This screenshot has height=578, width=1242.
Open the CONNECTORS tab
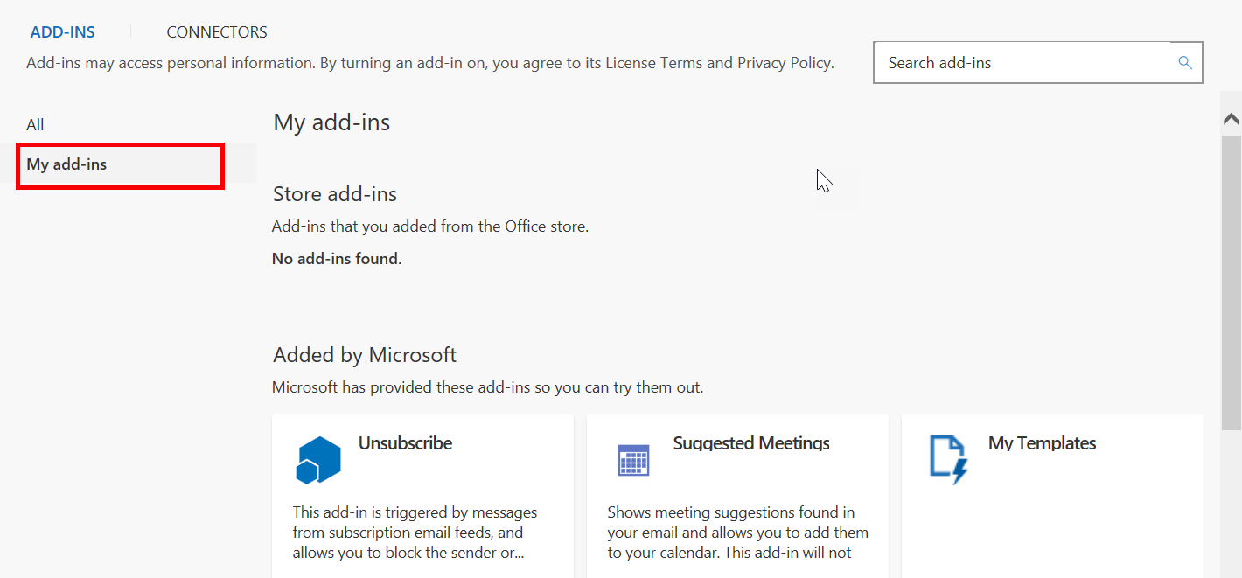[217, 32]
